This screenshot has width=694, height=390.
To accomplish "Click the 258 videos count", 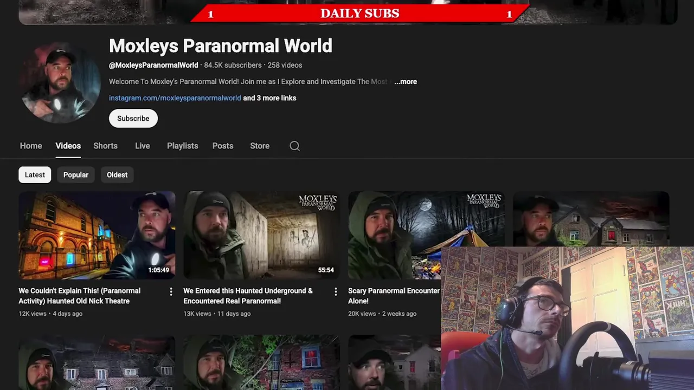I will pos(285,65).
